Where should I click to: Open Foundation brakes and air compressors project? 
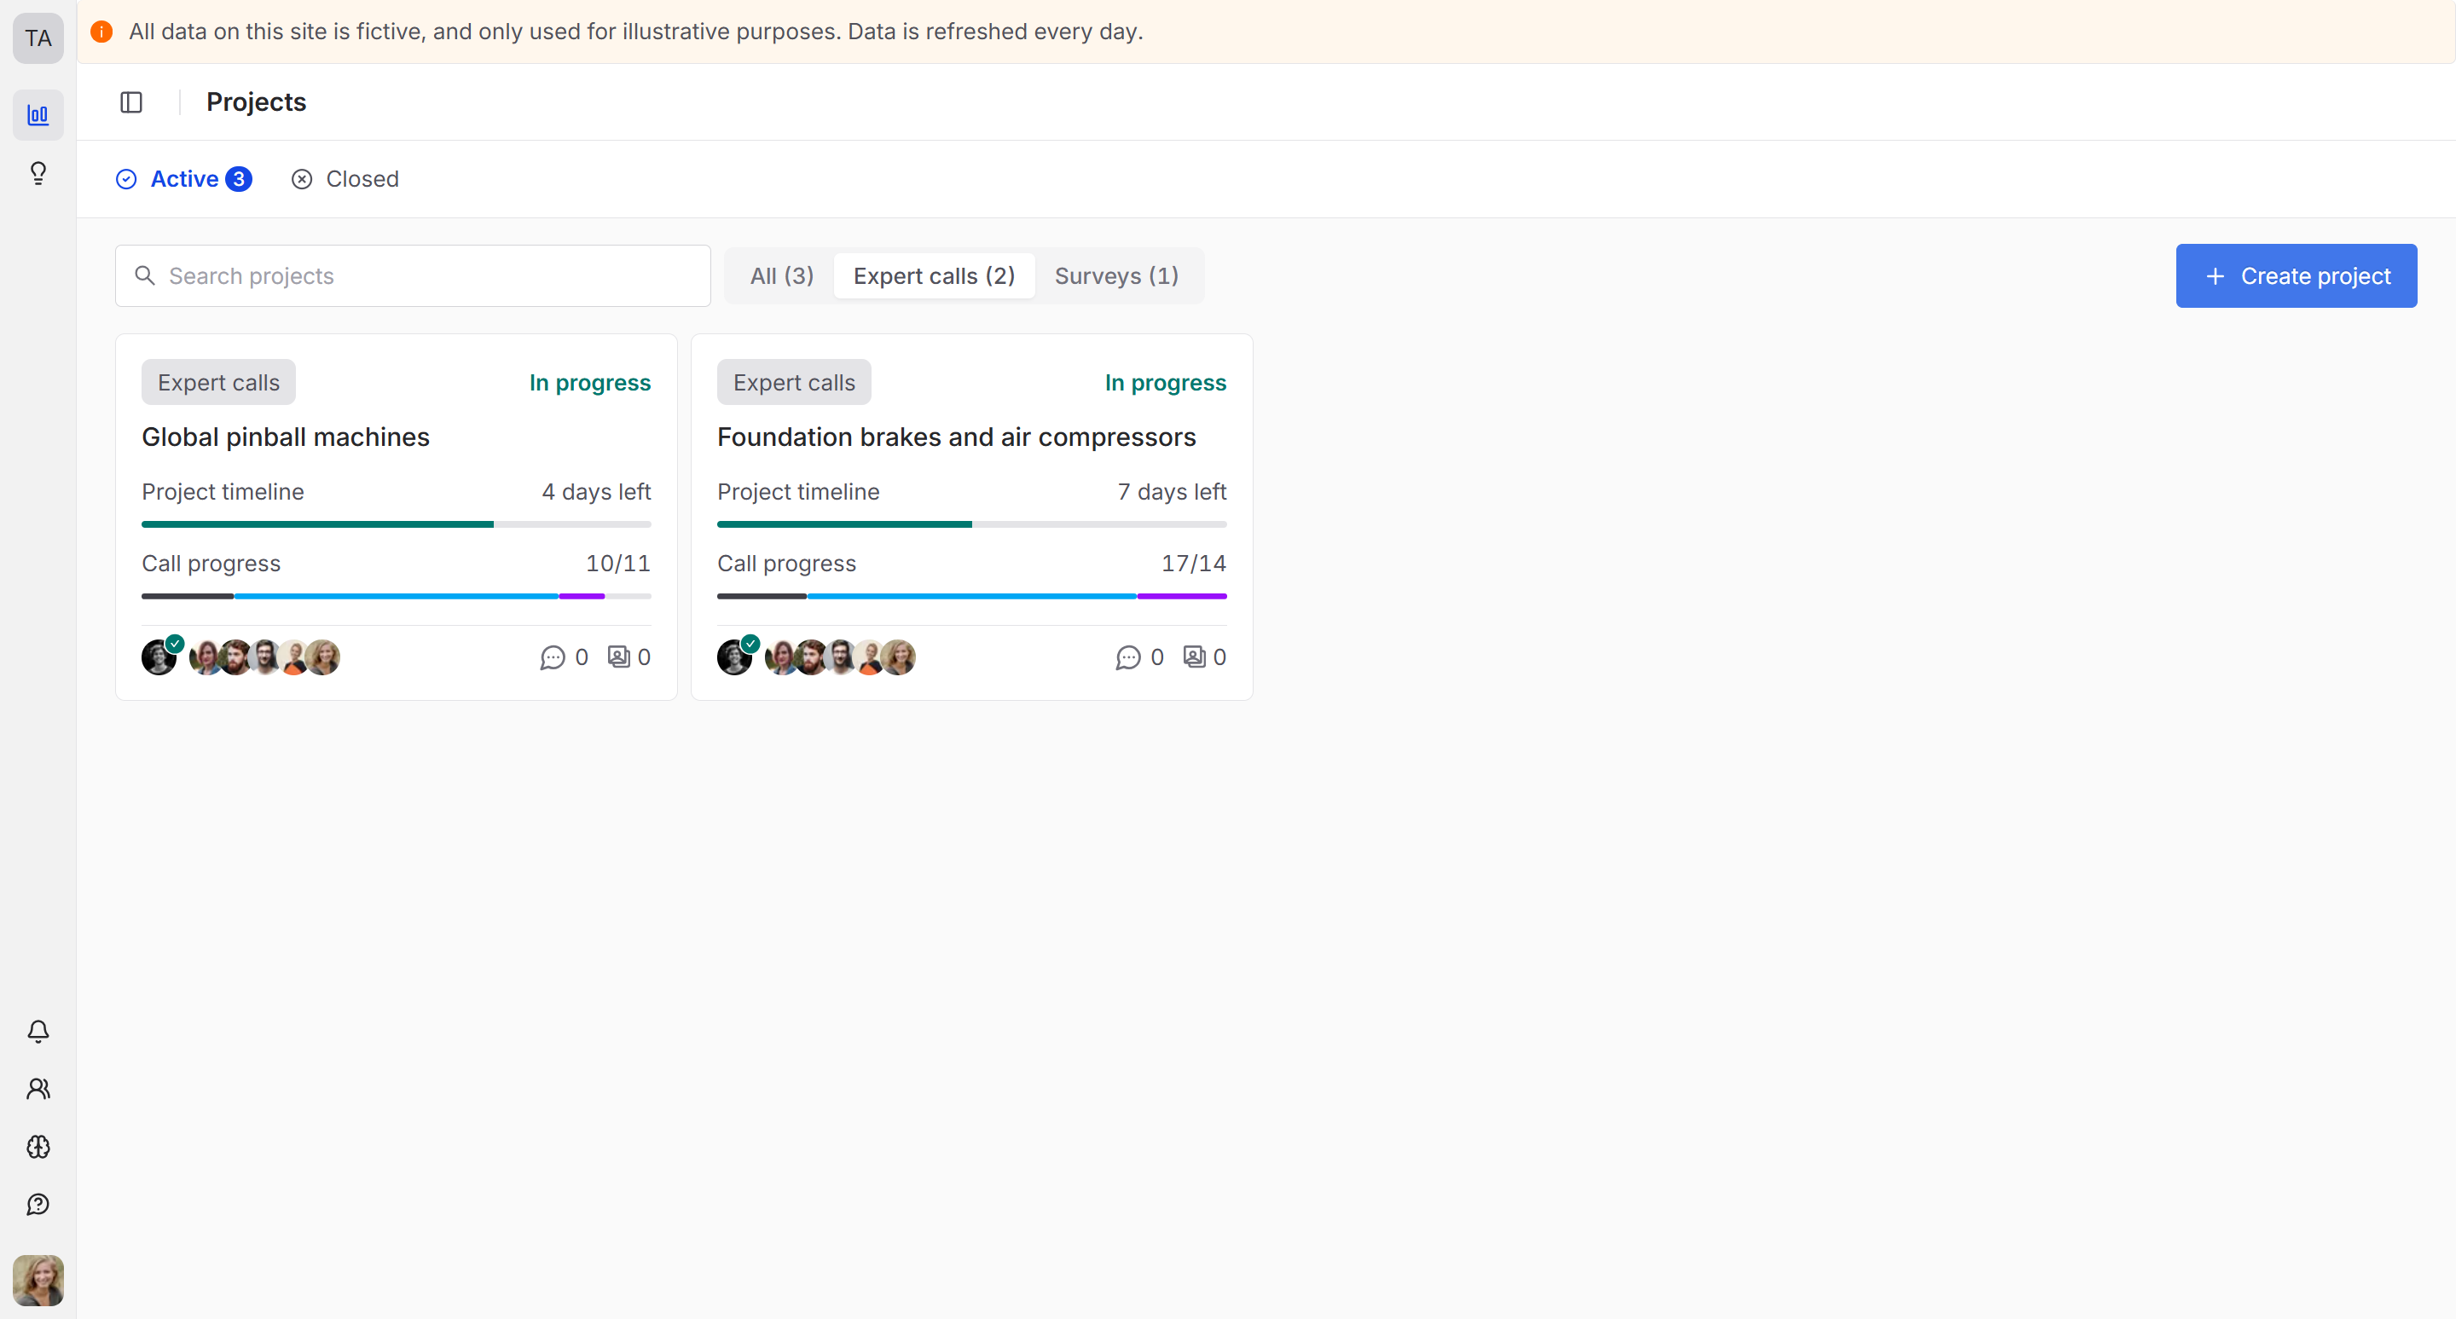(x=955, y=437)
